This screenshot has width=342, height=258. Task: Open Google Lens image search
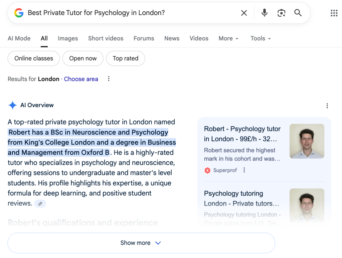[281, 13]
